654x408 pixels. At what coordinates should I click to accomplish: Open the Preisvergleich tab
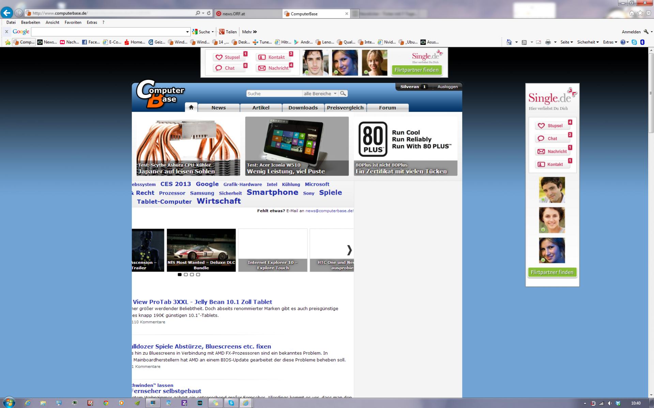tap(345, 108)
